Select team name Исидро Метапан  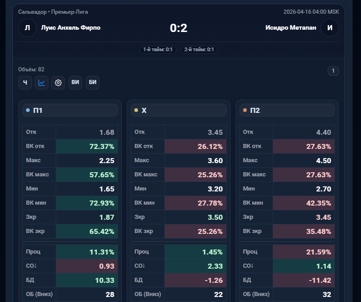(x=291, y=27)
